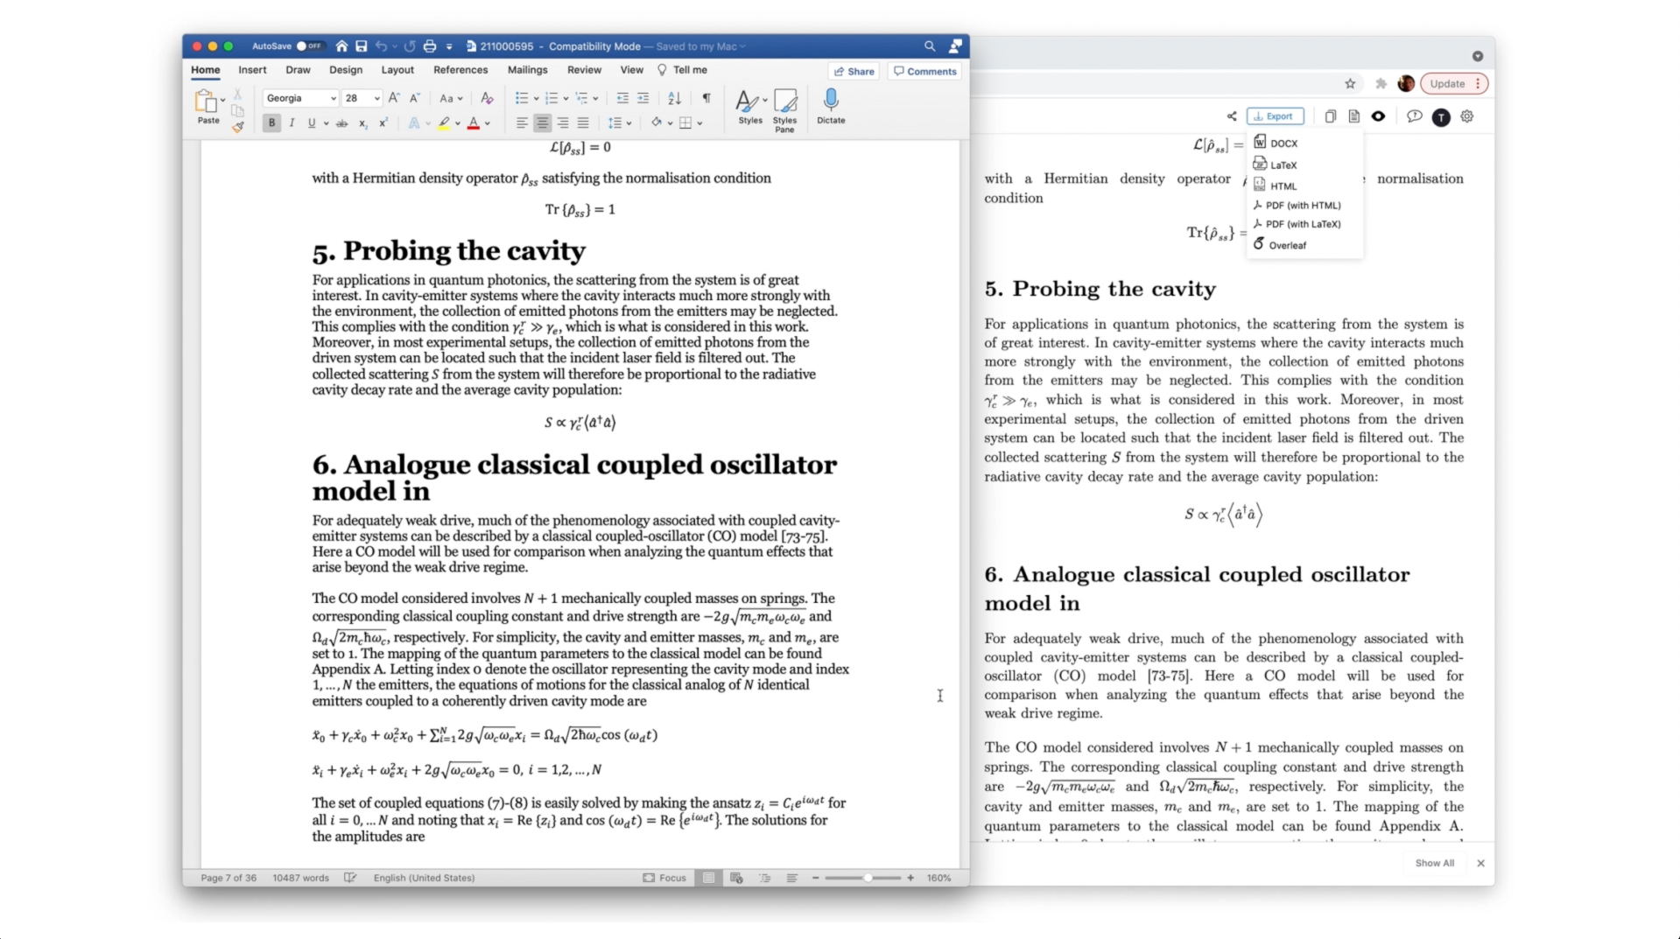
Task: Click the Format Painter brush icon
Action: (x=237, y=127)
